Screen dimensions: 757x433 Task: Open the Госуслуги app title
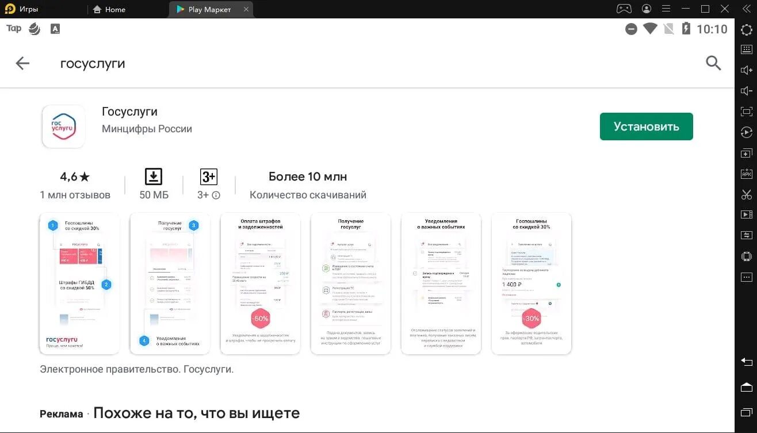[x=129, y=112]
